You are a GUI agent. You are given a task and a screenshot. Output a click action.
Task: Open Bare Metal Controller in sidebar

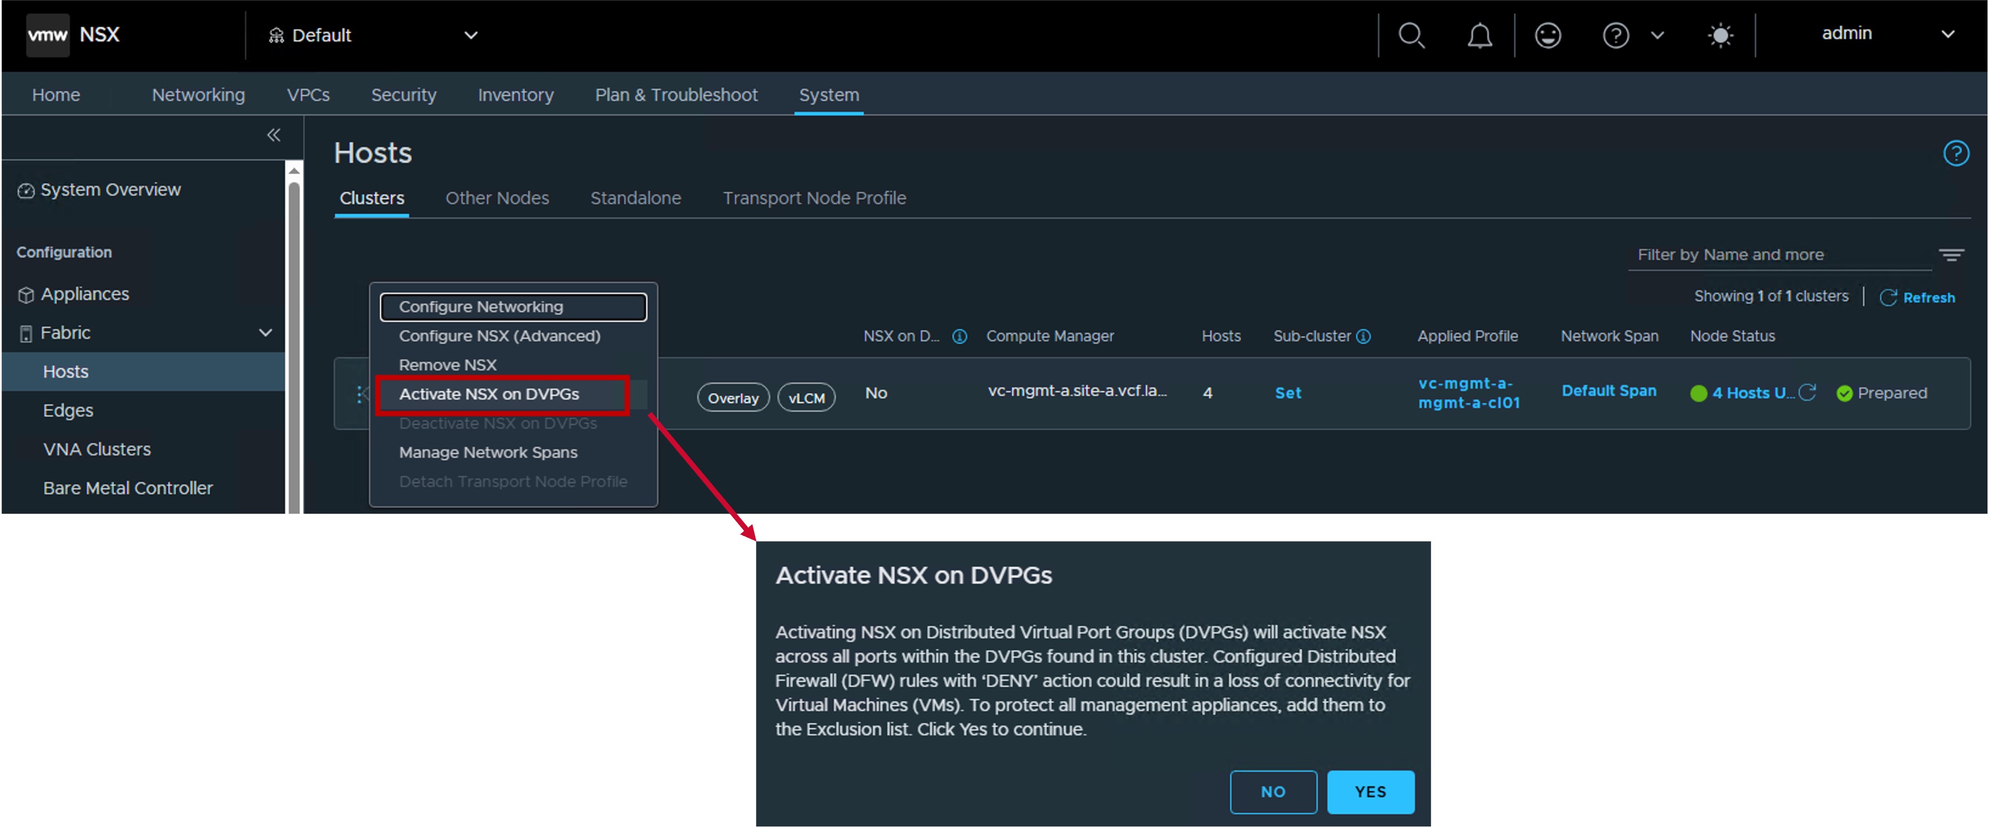(127, 488)
